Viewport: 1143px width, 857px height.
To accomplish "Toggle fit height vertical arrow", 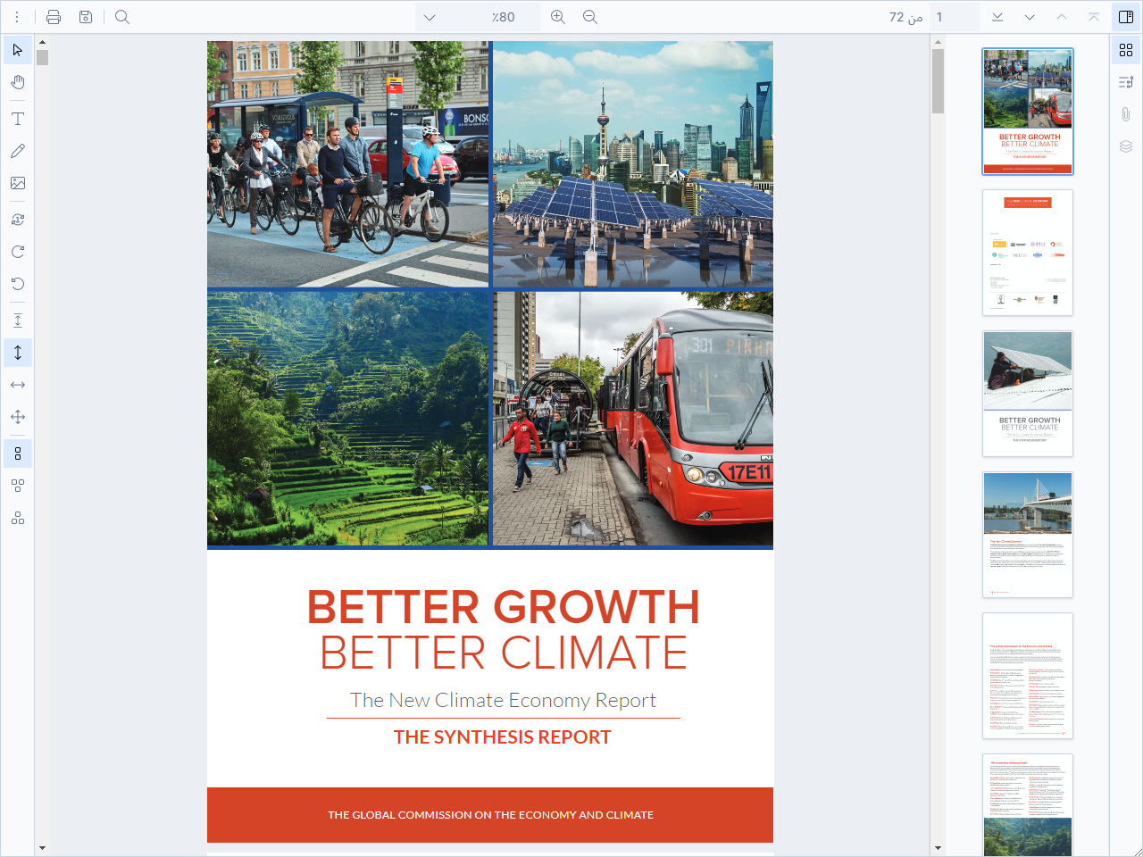I will 18,353.
